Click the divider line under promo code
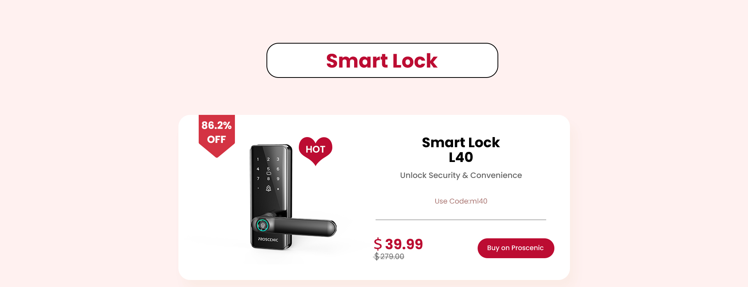 click(x=461, y=220)
